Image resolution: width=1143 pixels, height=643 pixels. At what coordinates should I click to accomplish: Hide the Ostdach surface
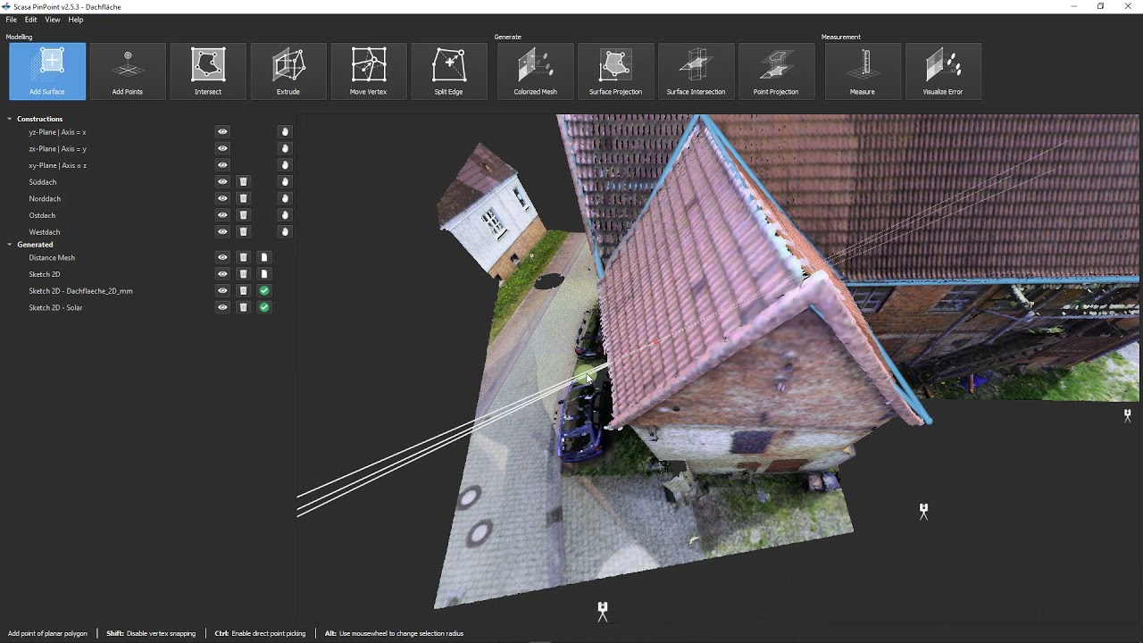[x=222, y=215]
